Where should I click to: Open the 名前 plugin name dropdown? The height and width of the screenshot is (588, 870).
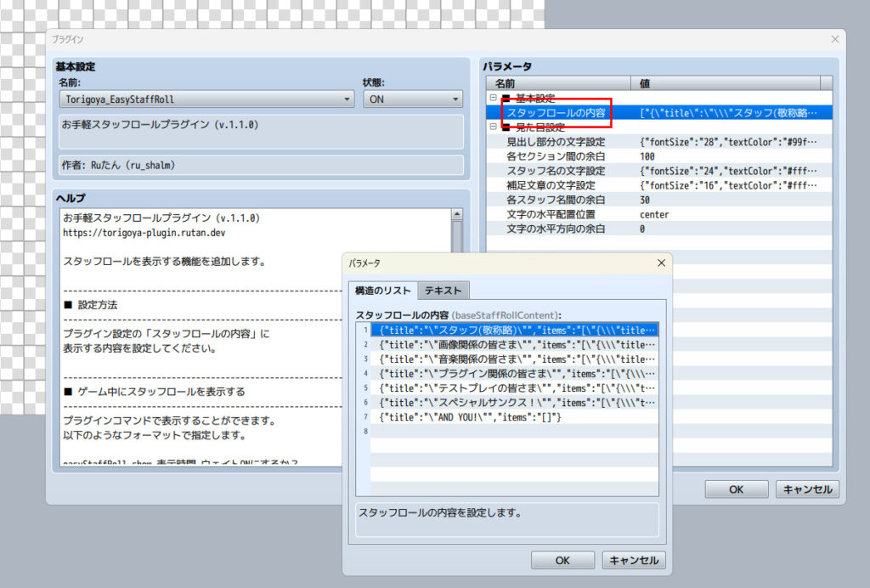coord(206,99)
